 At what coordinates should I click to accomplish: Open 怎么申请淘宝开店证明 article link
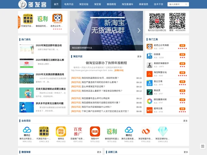coord(93,87)
